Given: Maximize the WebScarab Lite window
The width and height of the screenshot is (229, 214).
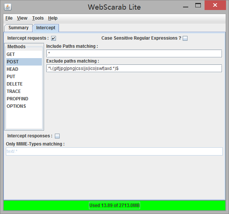Looking at the screenshot, I should pos(198,6).
